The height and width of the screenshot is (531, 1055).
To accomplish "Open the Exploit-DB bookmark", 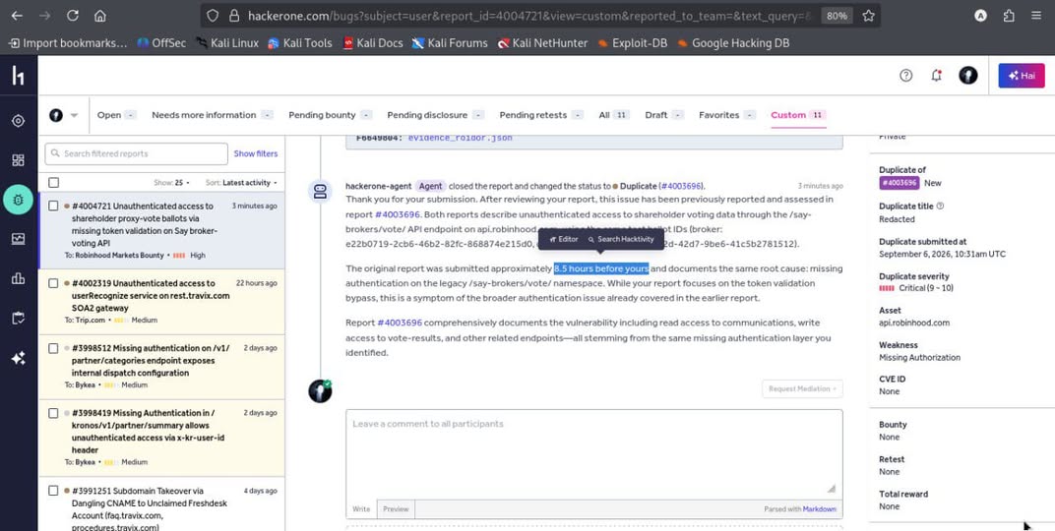I will click(633, 43).
